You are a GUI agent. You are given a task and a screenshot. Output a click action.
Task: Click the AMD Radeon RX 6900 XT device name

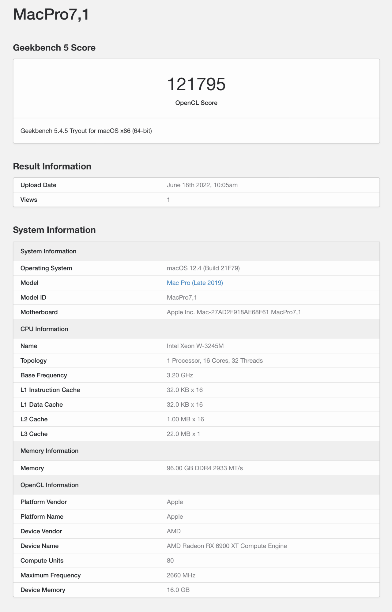click(x=227, y=546)
